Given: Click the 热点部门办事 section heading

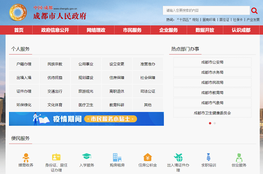Looking at the screenshot, I should pos(185,49).
